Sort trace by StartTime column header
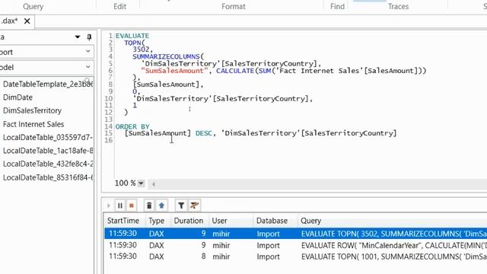 point(123,221)
